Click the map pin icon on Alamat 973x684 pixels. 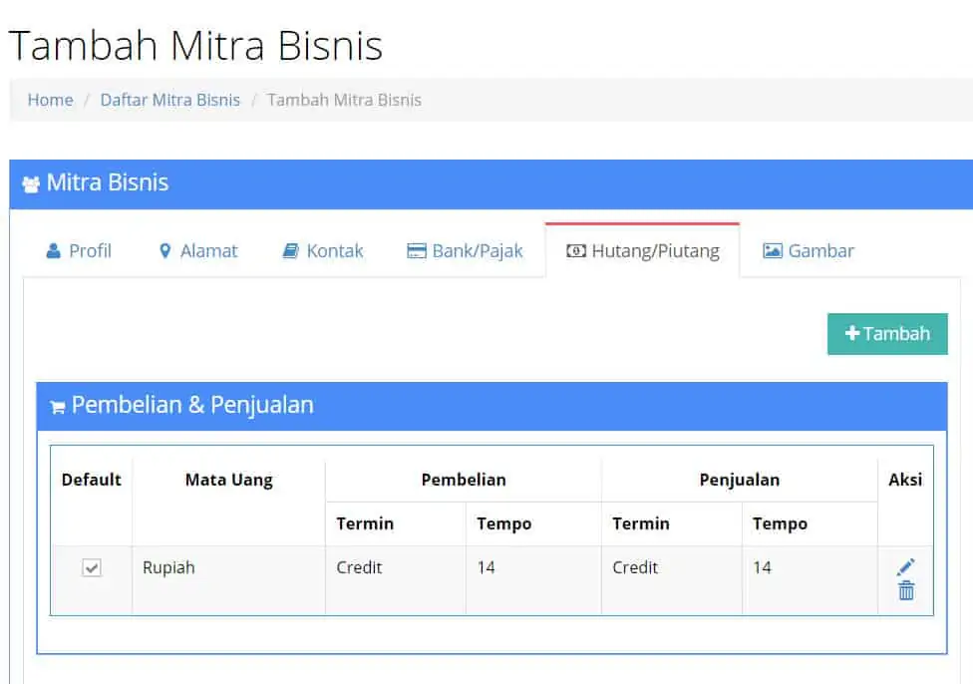point(165,250)
